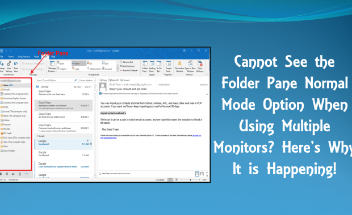The image size is (352, 215).
Task: Click the zoom in plus button
Action: (199, 180)
